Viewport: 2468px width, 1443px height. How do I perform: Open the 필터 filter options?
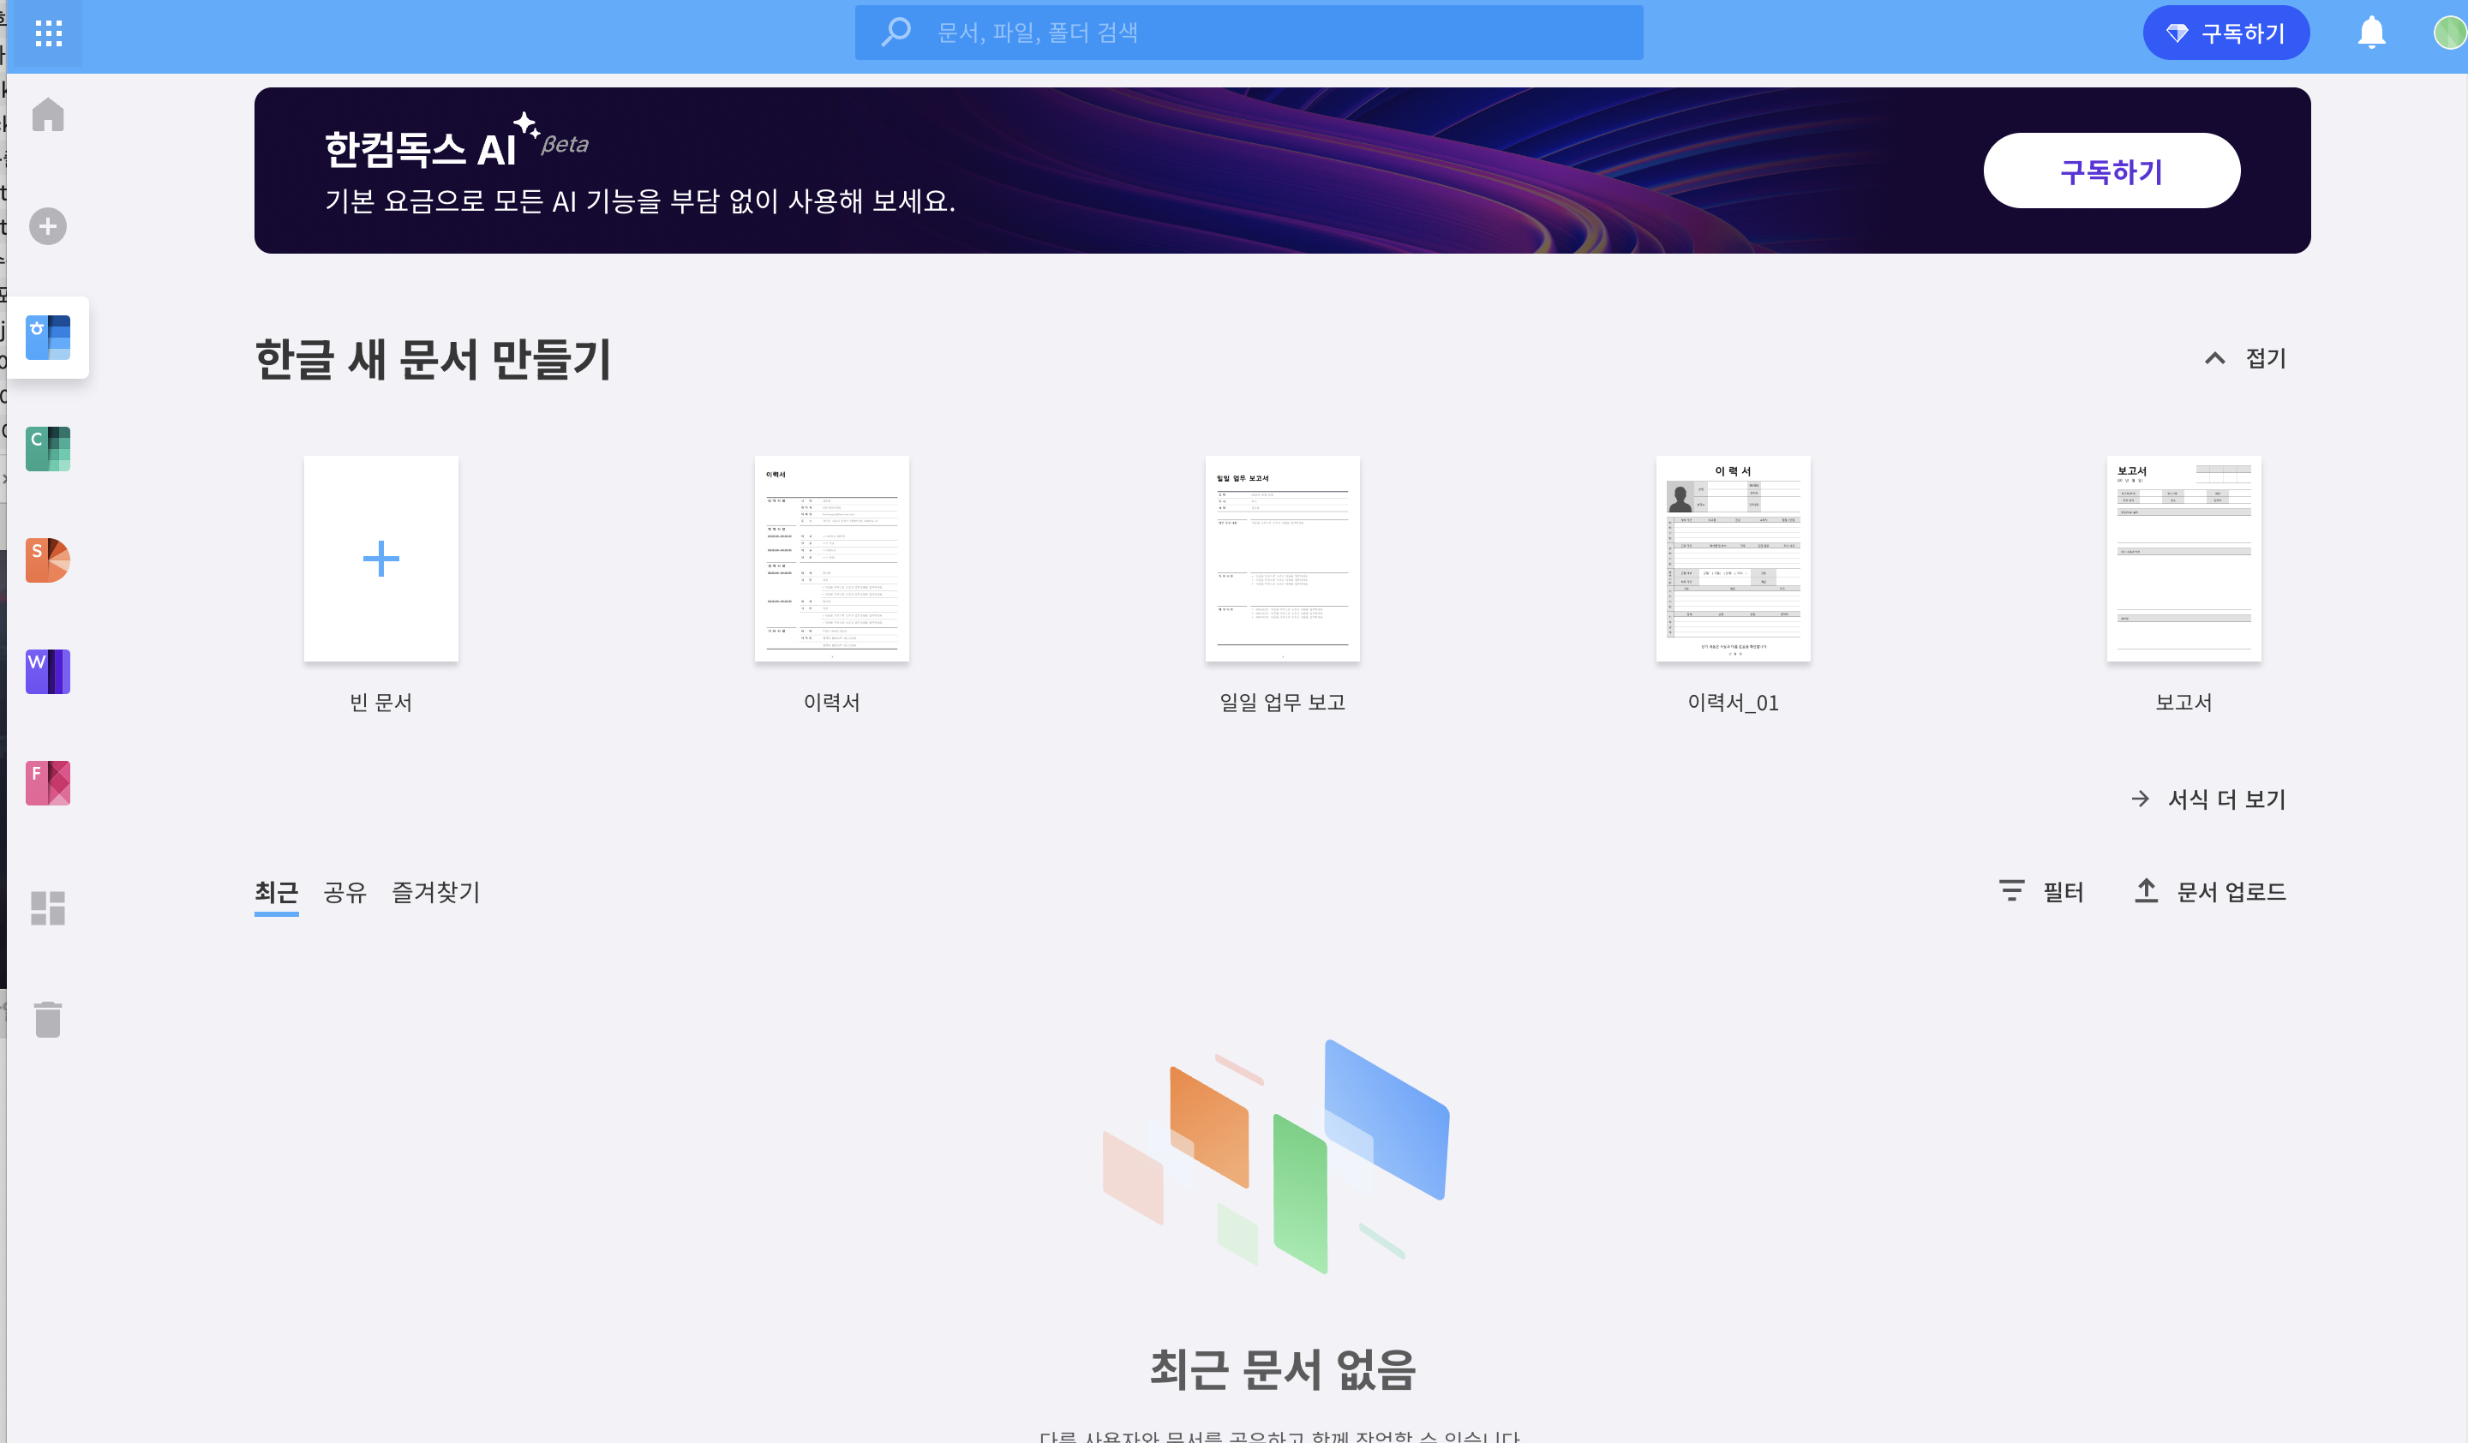(2041, 892)
